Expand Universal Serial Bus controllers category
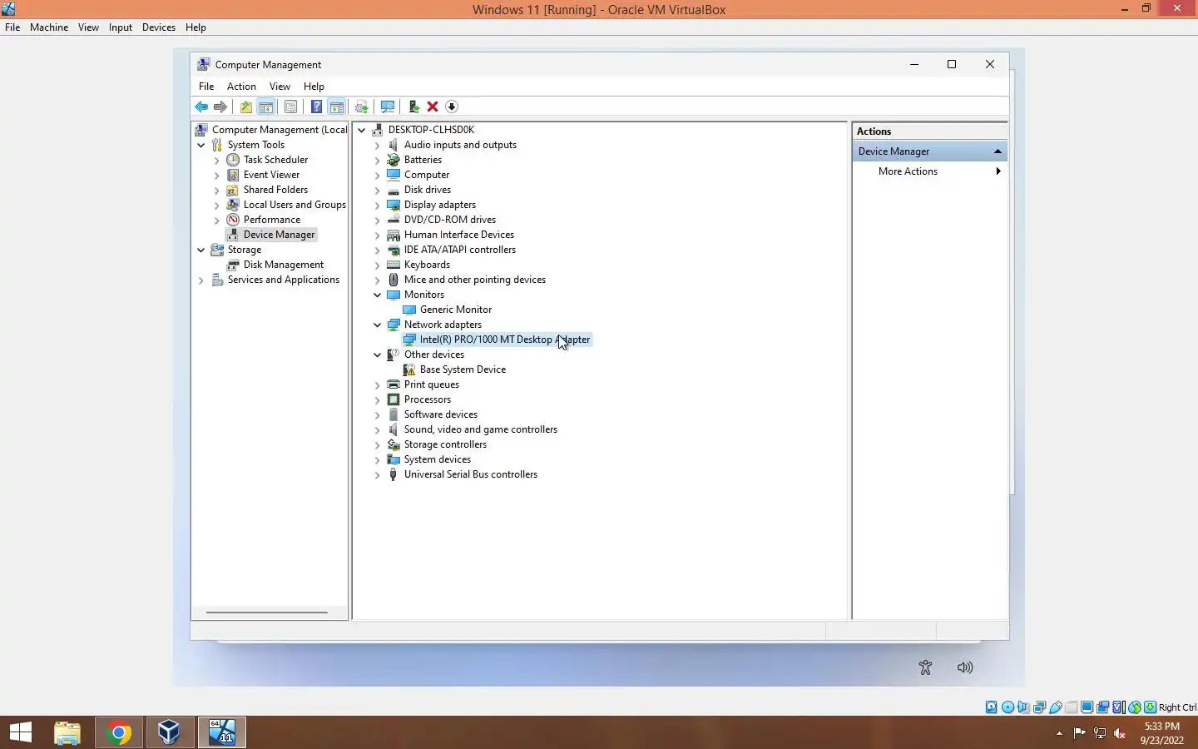 378,475
